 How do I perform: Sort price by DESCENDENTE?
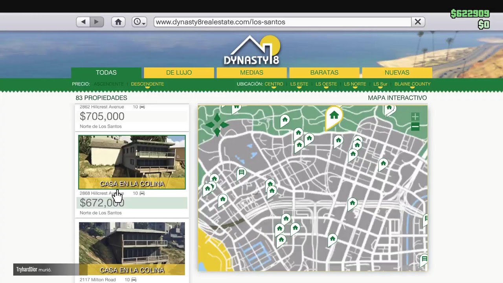[147, 84]
